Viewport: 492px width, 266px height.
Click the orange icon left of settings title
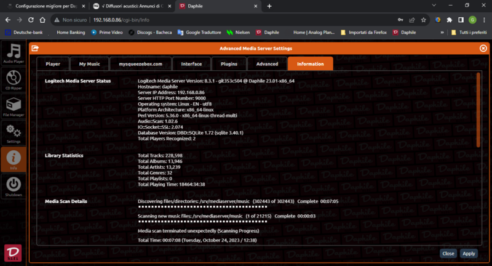point(35,48)
